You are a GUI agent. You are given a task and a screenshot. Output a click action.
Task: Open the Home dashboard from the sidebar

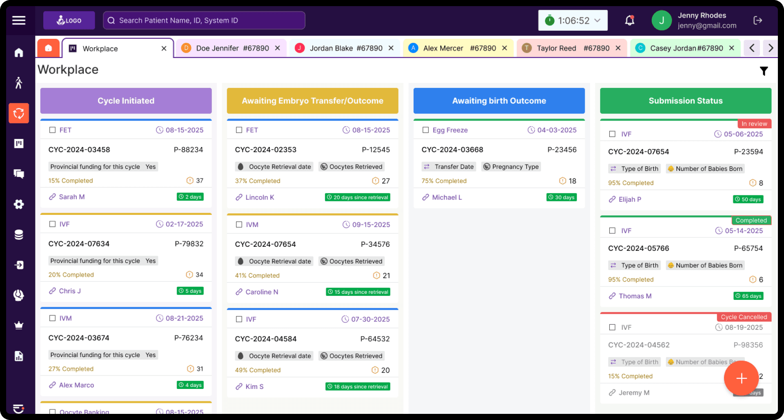click(19, 52)
